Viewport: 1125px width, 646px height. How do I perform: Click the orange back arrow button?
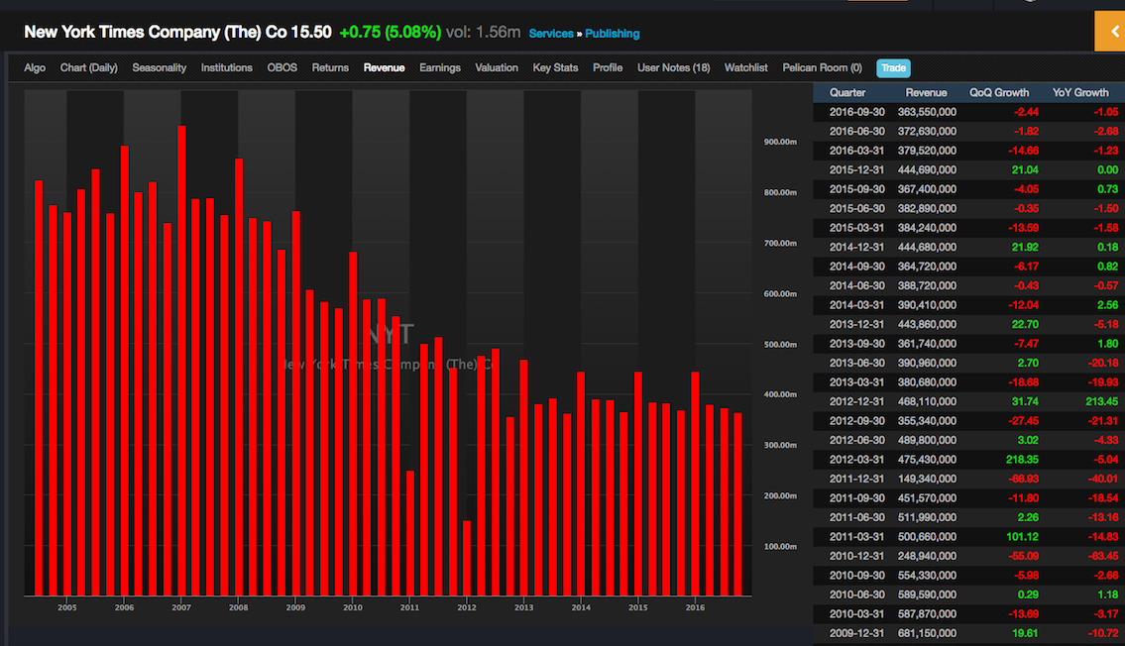(1110, 31)
